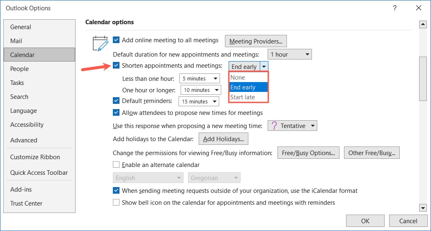Open the default duration 1 hour dropdown
The width and height of the screenshot is (431, 231).
pyautogui.click(x=290, y=55)
